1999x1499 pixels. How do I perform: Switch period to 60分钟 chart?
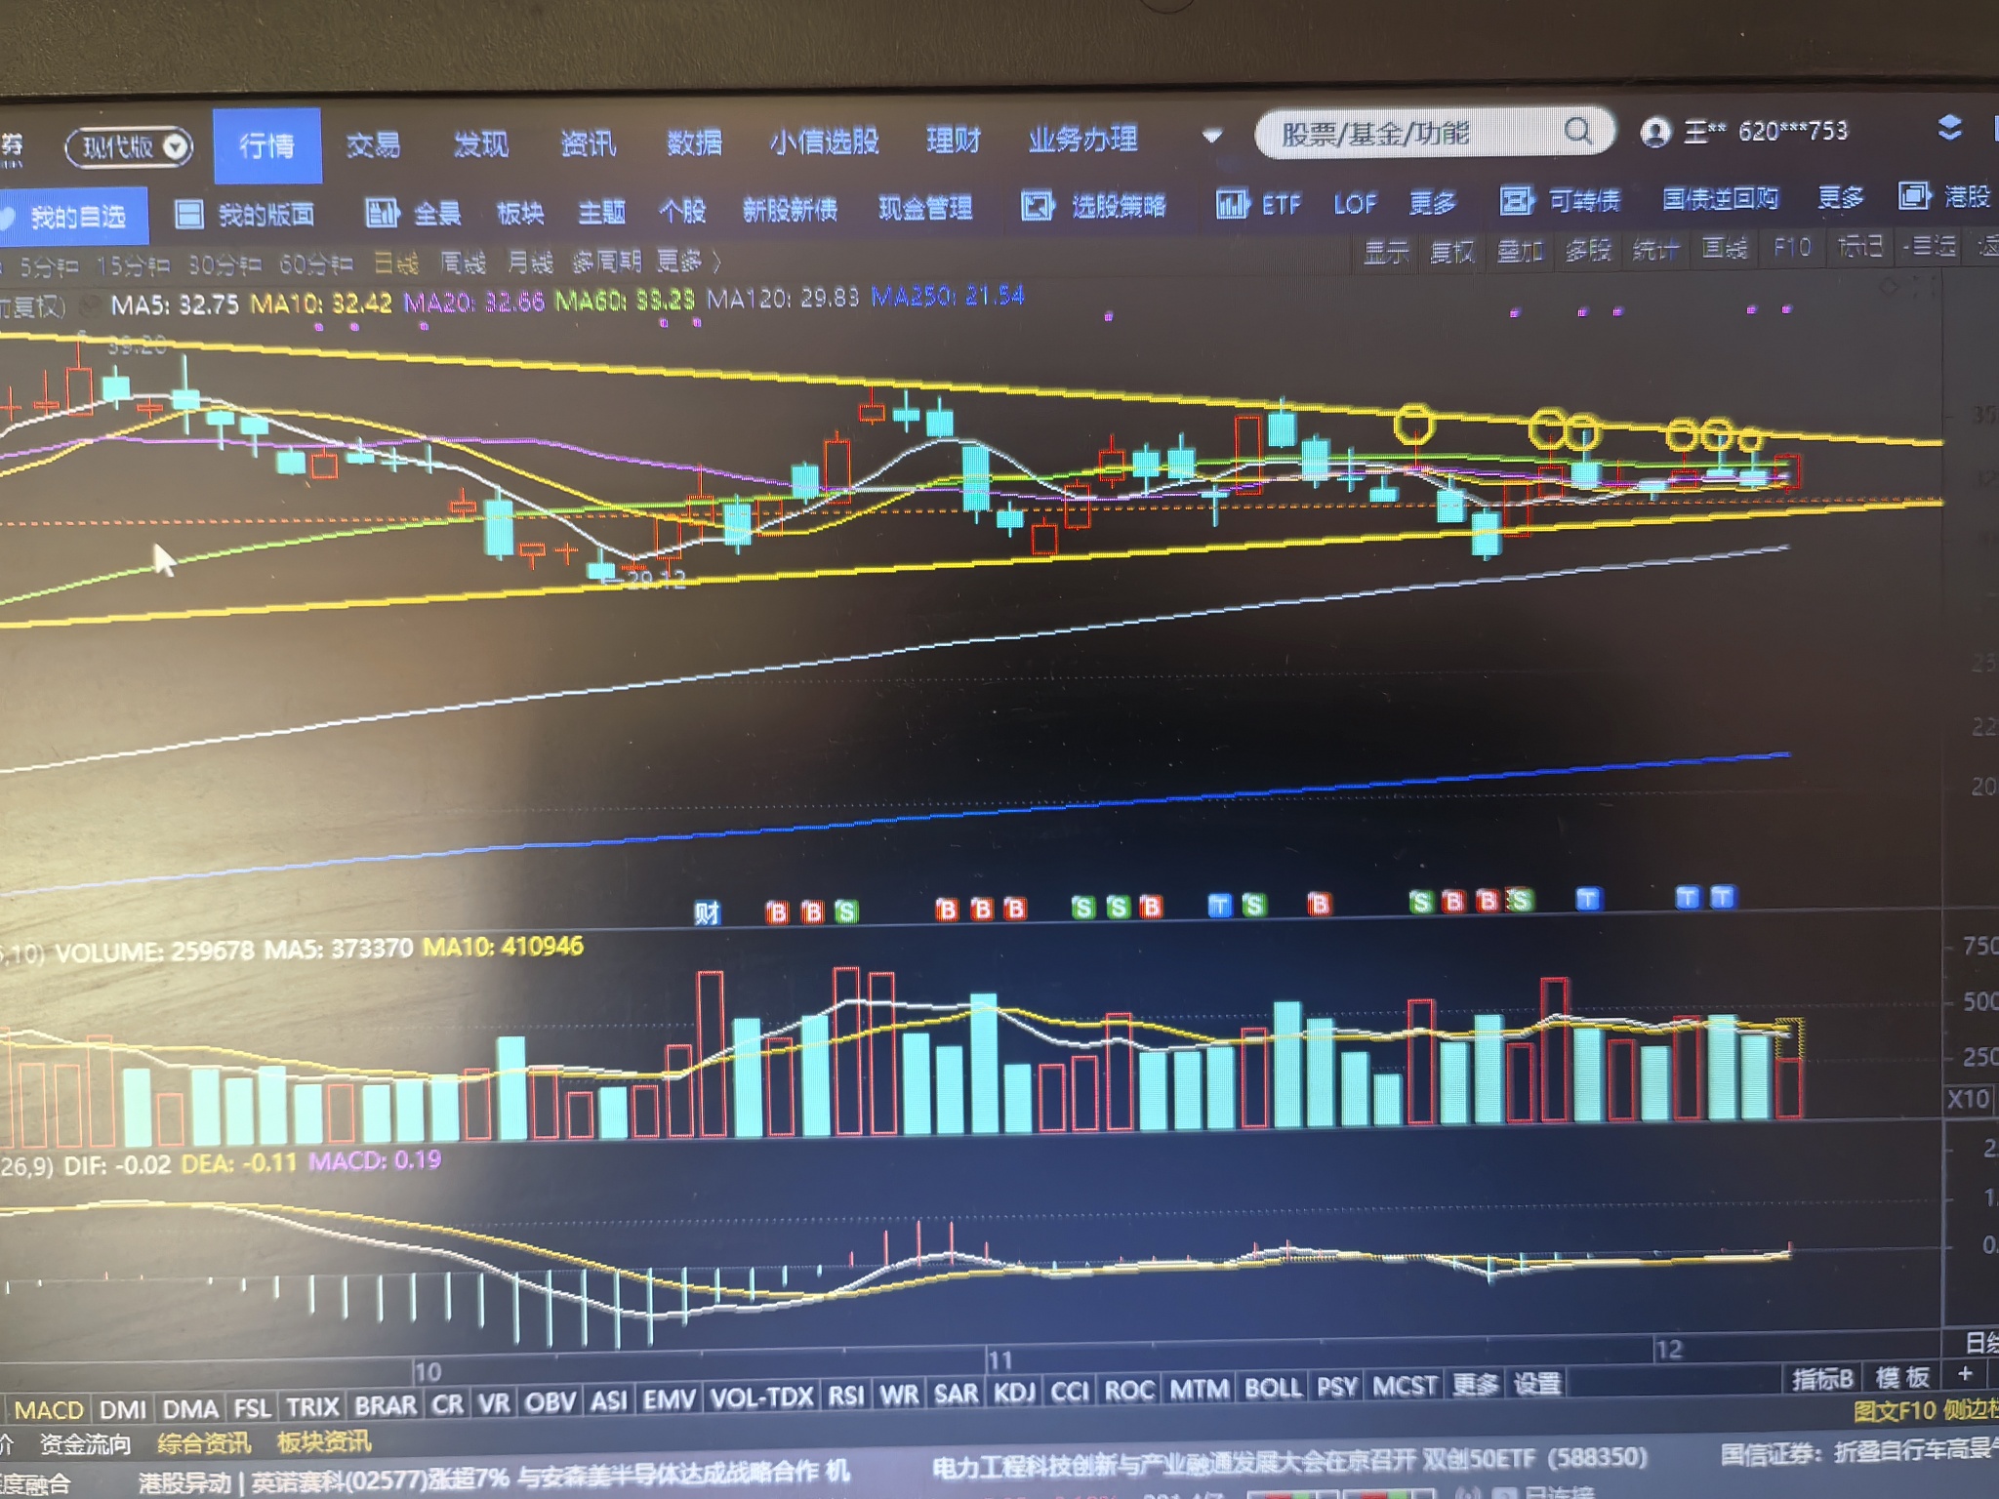tap(315, 263)
